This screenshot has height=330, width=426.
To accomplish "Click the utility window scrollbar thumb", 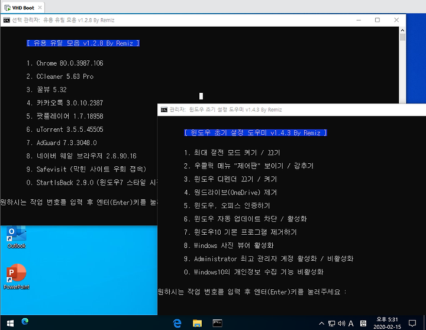I will click(402, 37).
